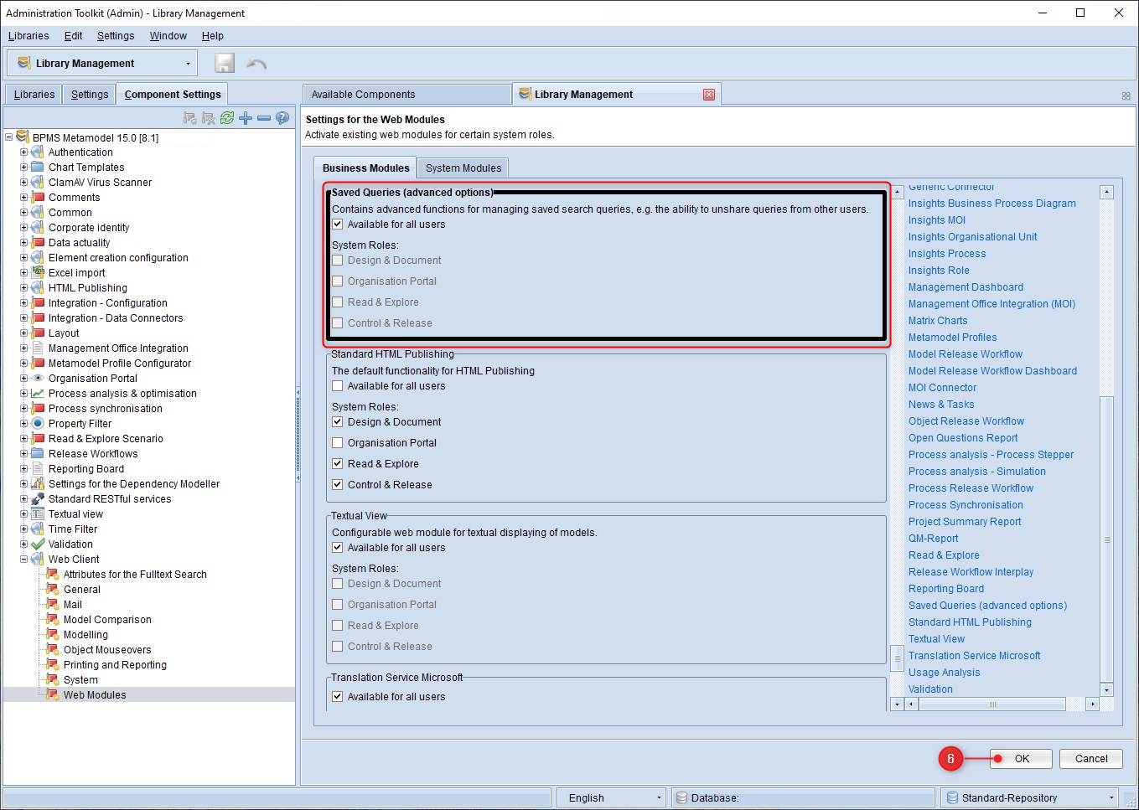Viewport: 1139px width, 810px height.
Task: Open the Window menu
Action: (168, 36)
